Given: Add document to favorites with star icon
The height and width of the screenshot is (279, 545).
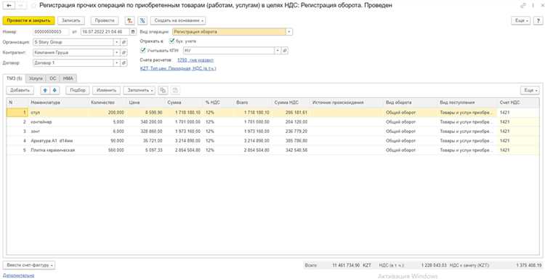Looking at the screenshot, I should [x=33, y=6].
